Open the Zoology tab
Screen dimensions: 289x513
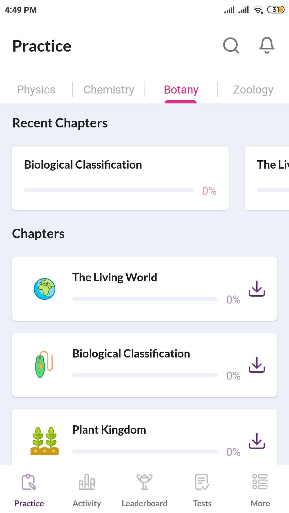tap(253, 90)
